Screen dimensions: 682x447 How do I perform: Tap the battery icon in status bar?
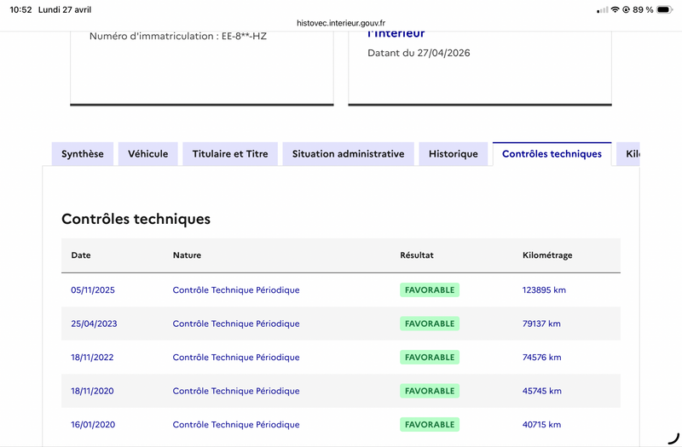pos(665,9)
